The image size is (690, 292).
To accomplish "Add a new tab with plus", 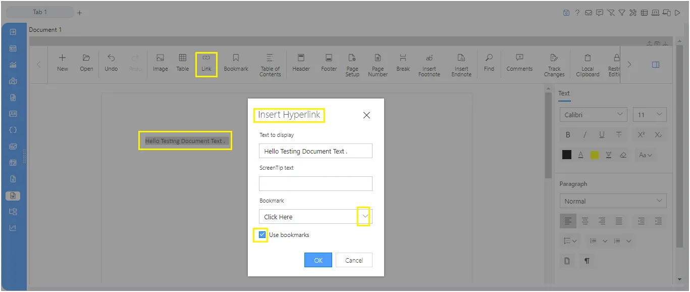I will click(80, 13).
